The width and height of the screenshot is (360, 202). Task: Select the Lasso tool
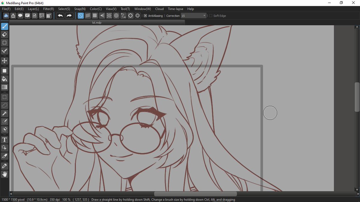pos(4,105)
